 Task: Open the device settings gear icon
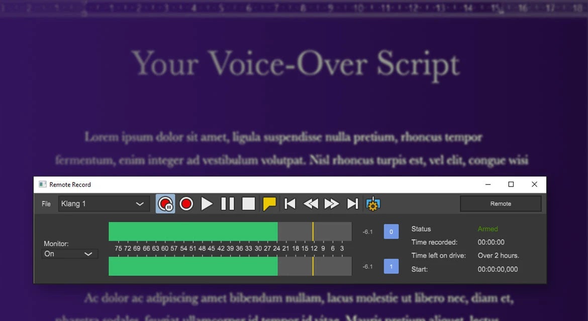click(x=373, y=204)
